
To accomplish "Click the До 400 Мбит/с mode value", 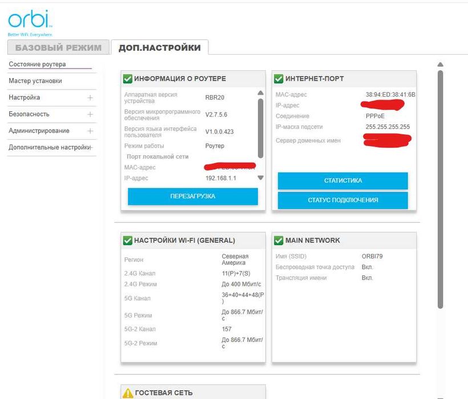I will pyautogui.click(x=241, y=284).
